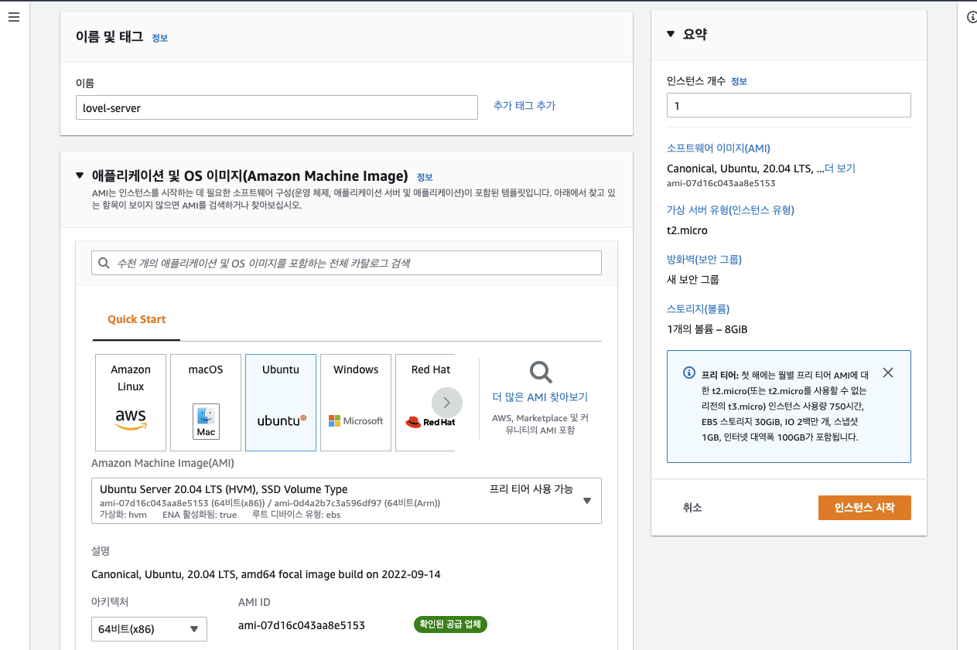Select the Ubuntu AMI tile
977x650 pixels.
pos(281,403)
